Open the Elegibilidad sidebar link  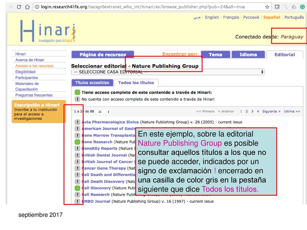point(25,72)
